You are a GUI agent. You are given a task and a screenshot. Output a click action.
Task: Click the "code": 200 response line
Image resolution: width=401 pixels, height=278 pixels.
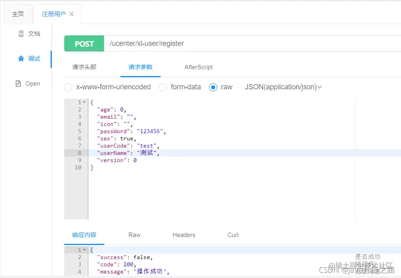[117, 264]
